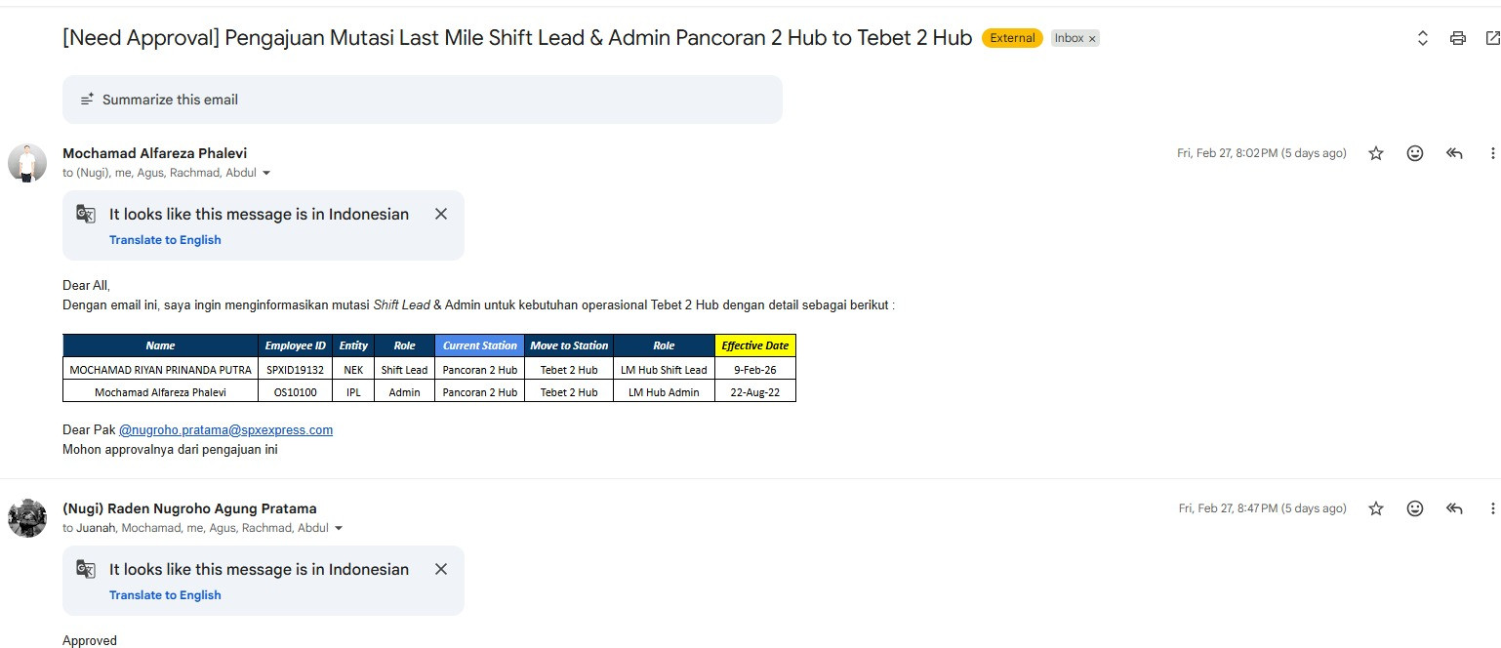
Task: Show recipient details for Mochamad's message
Action: (266, 174)
